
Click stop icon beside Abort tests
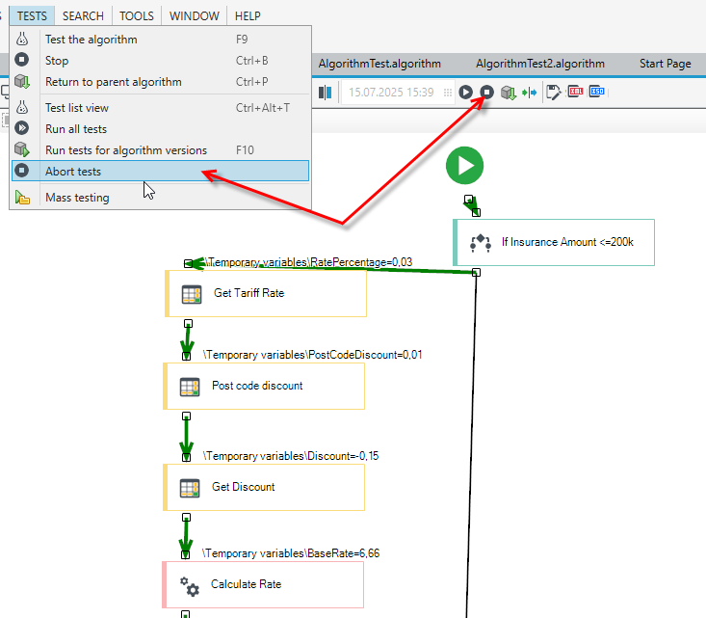pos(22,171)
